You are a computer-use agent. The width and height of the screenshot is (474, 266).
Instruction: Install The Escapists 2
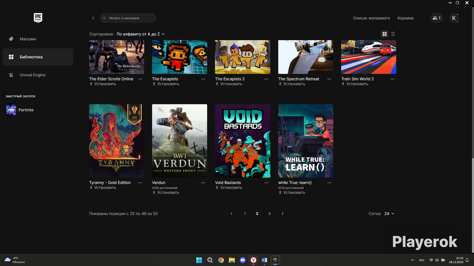click(229, 84)
